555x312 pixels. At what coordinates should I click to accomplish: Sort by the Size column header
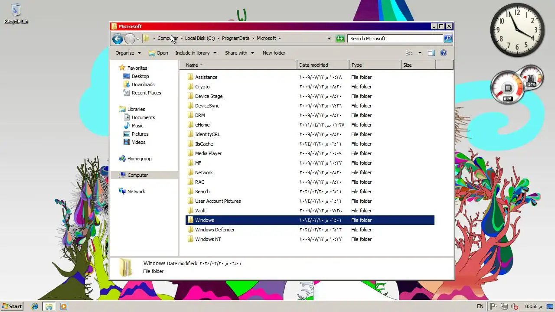[418, 65]
